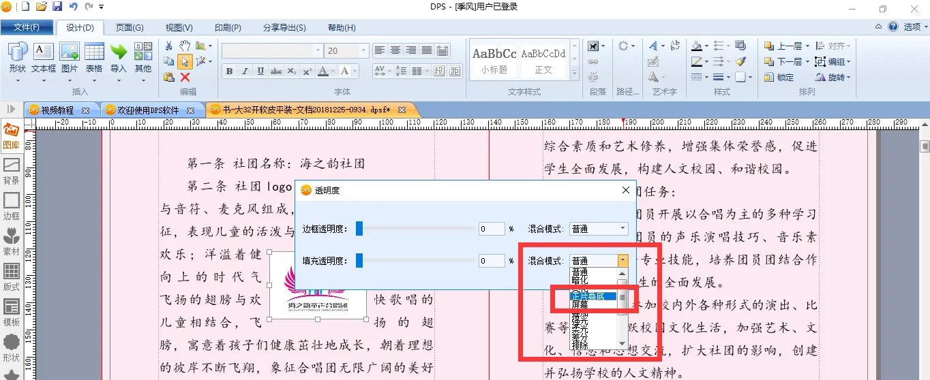Viewport: 930px width, 380px height.
Task: Toggle bold formatting
Action: click(230, 72)
